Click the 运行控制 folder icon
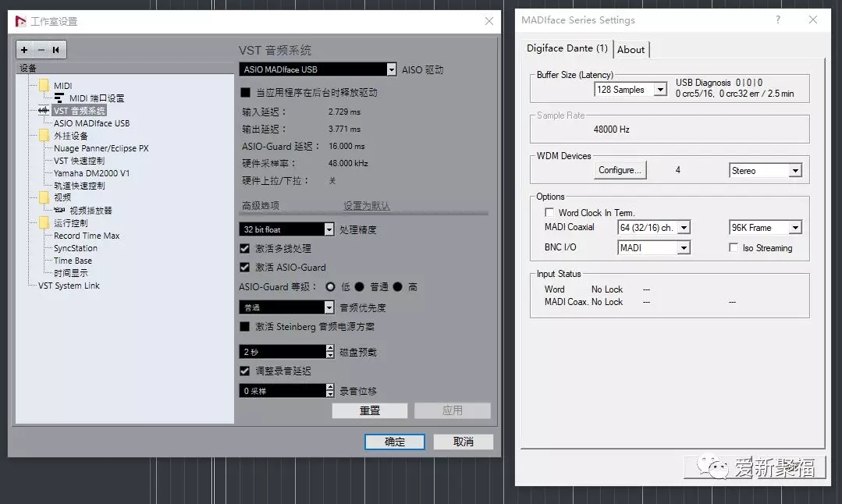The image size is (842, 504). tap(44, 223)
